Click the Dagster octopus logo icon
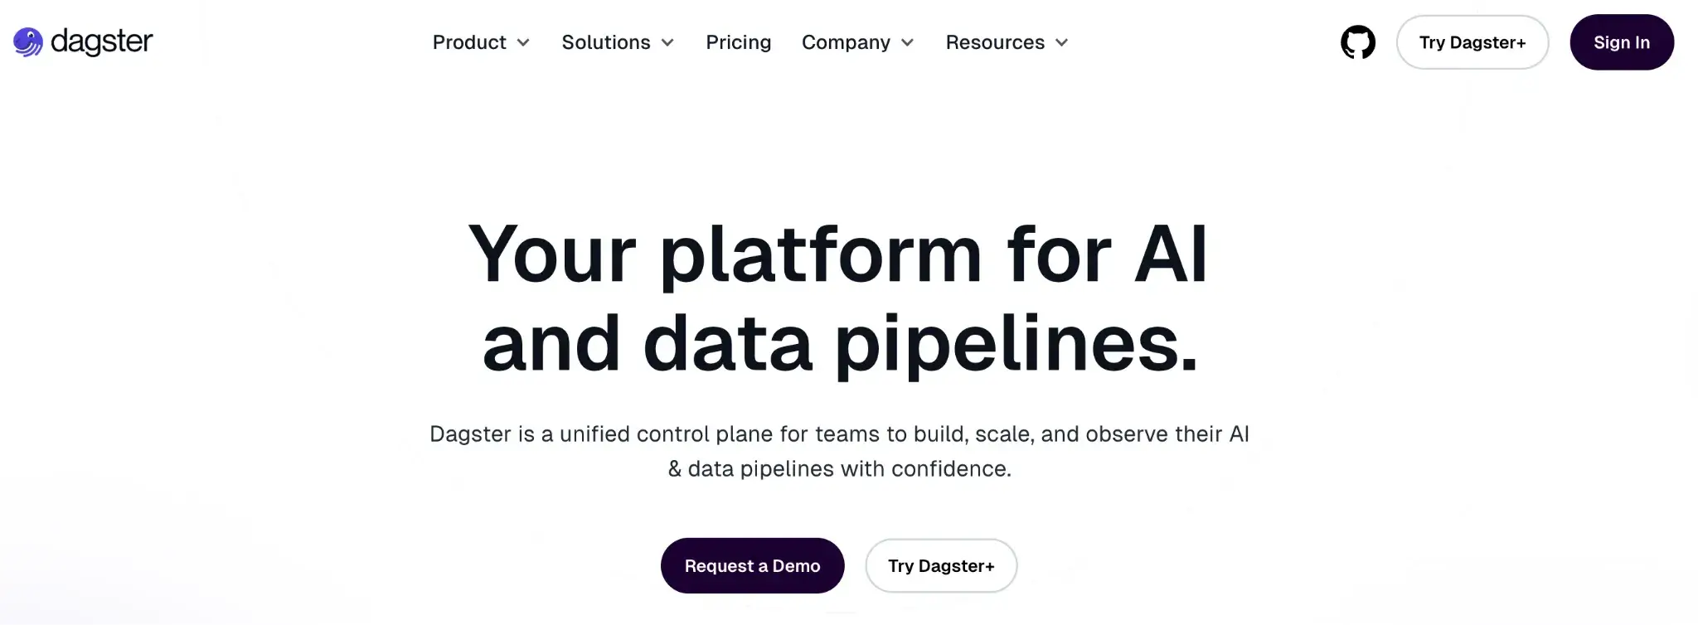The height and width of the screenshot is (625, 1698). coord(28,42)
